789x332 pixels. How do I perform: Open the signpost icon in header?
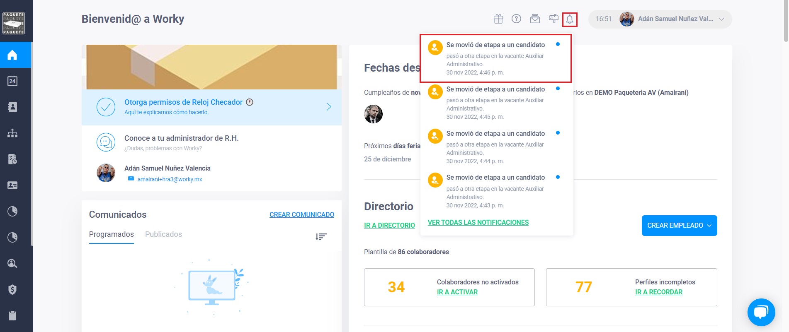coord(554,19)
